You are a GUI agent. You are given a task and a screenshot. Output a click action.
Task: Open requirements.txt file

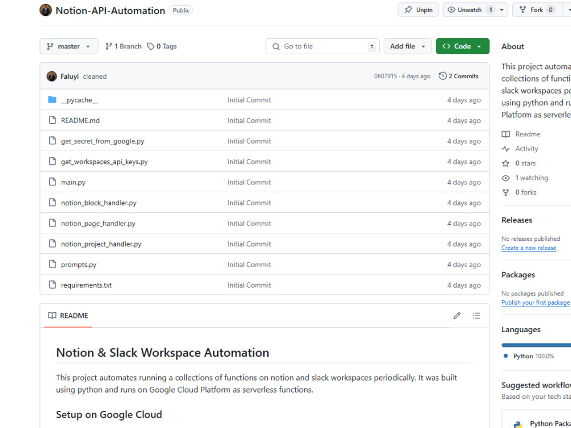86,285
